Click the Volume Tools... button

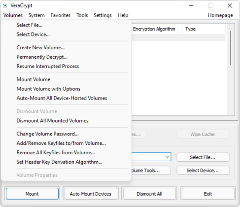pyautogui.click(x=151, y=171)
